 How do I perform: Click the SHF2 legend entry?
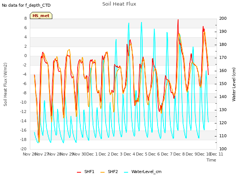click(109, 172)
